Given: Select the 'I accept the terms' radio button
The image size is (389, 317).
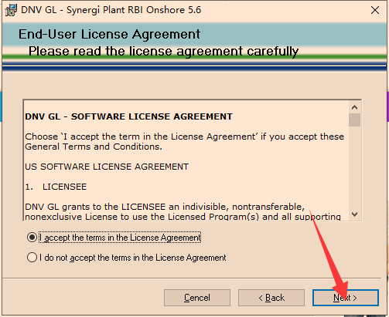Looking at the screenshot, I should pos(32,238).
